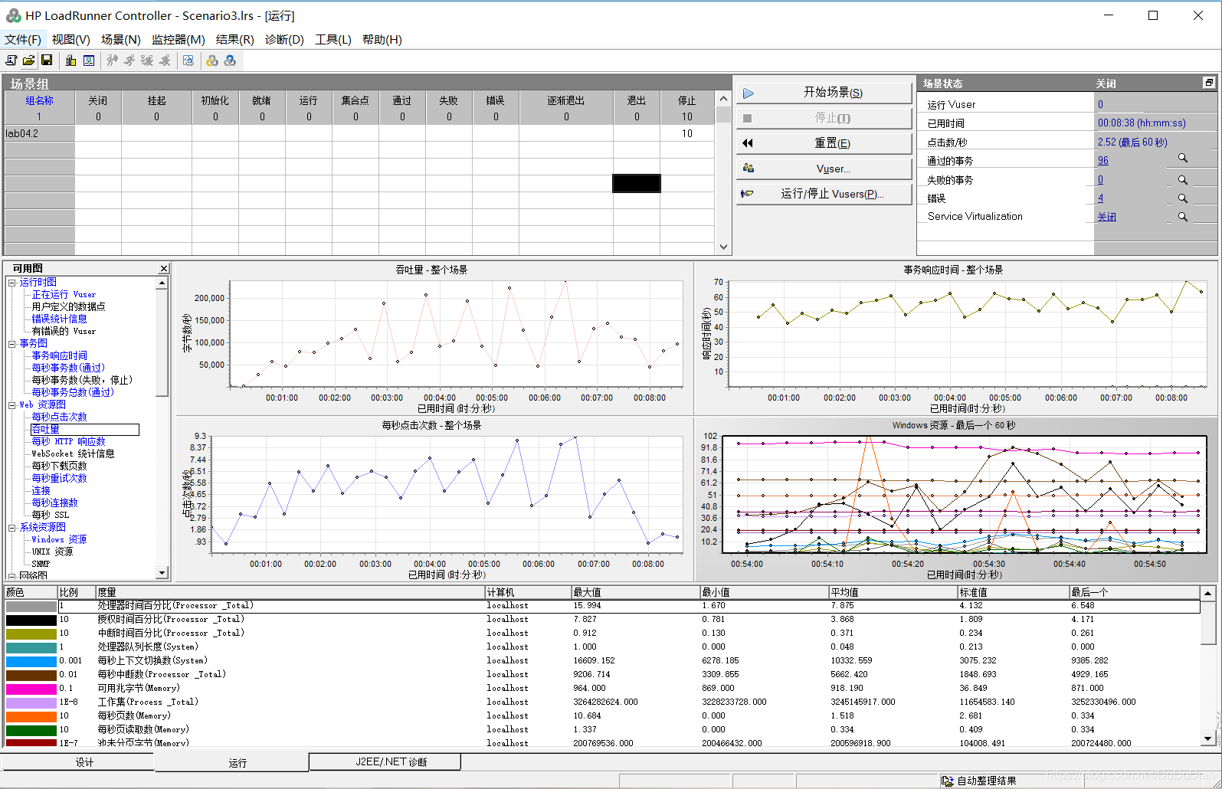Select UNIX 资源 in the graph tree
This screenshot has height=789, width=1222.
(x=52, y=552)
